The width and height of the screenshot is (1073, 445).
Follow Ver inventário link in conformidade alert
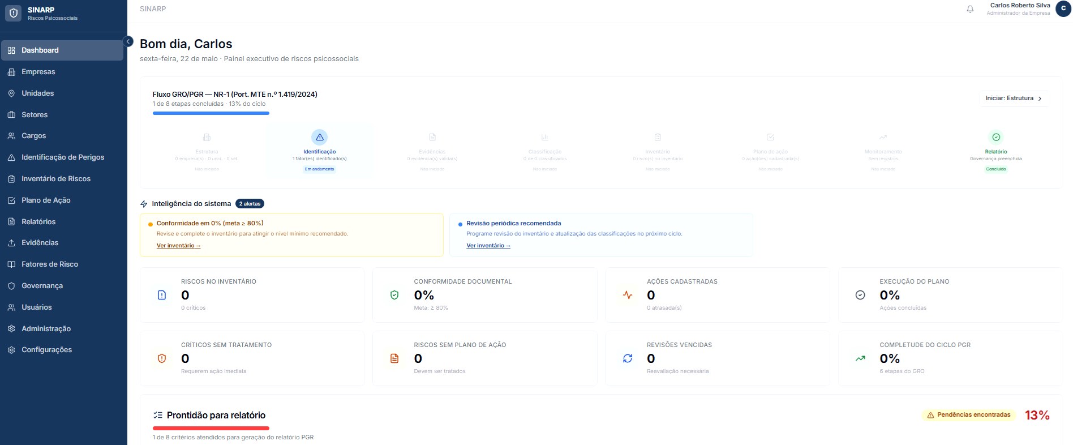(178, 246)
